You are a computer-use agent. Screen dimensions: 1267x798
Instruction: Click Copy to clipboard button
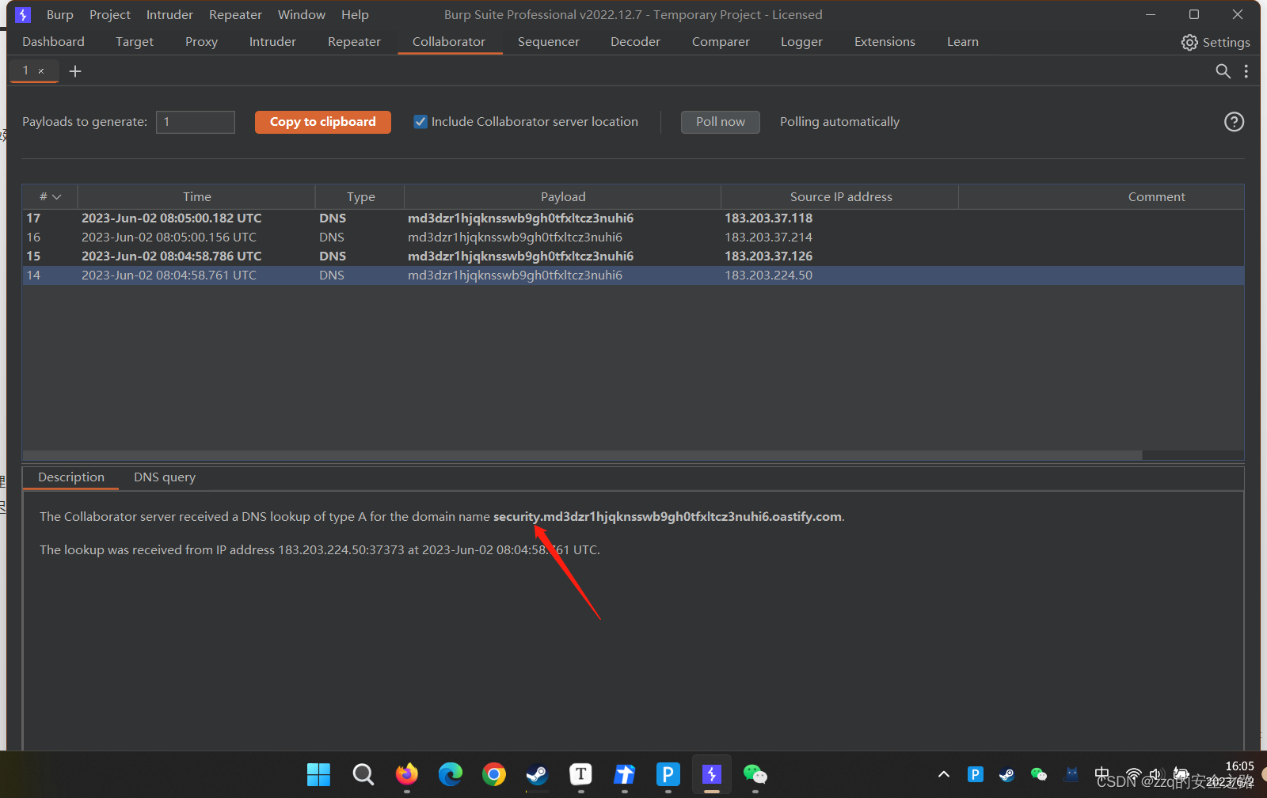tap(323, 122)
